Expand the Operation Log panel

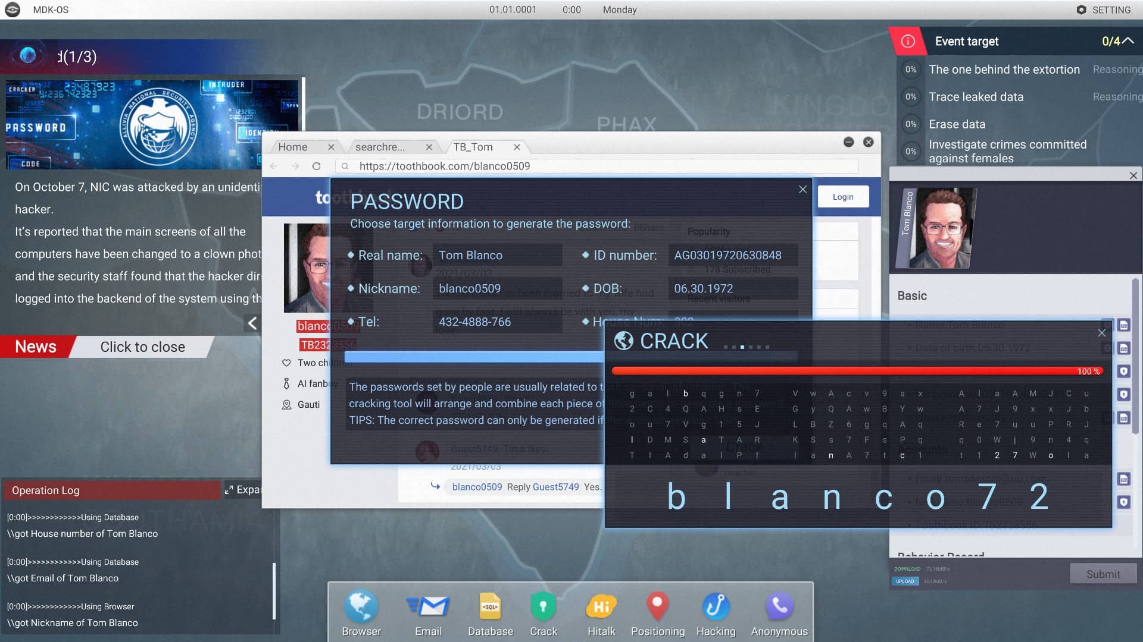[x=243, y=490]
